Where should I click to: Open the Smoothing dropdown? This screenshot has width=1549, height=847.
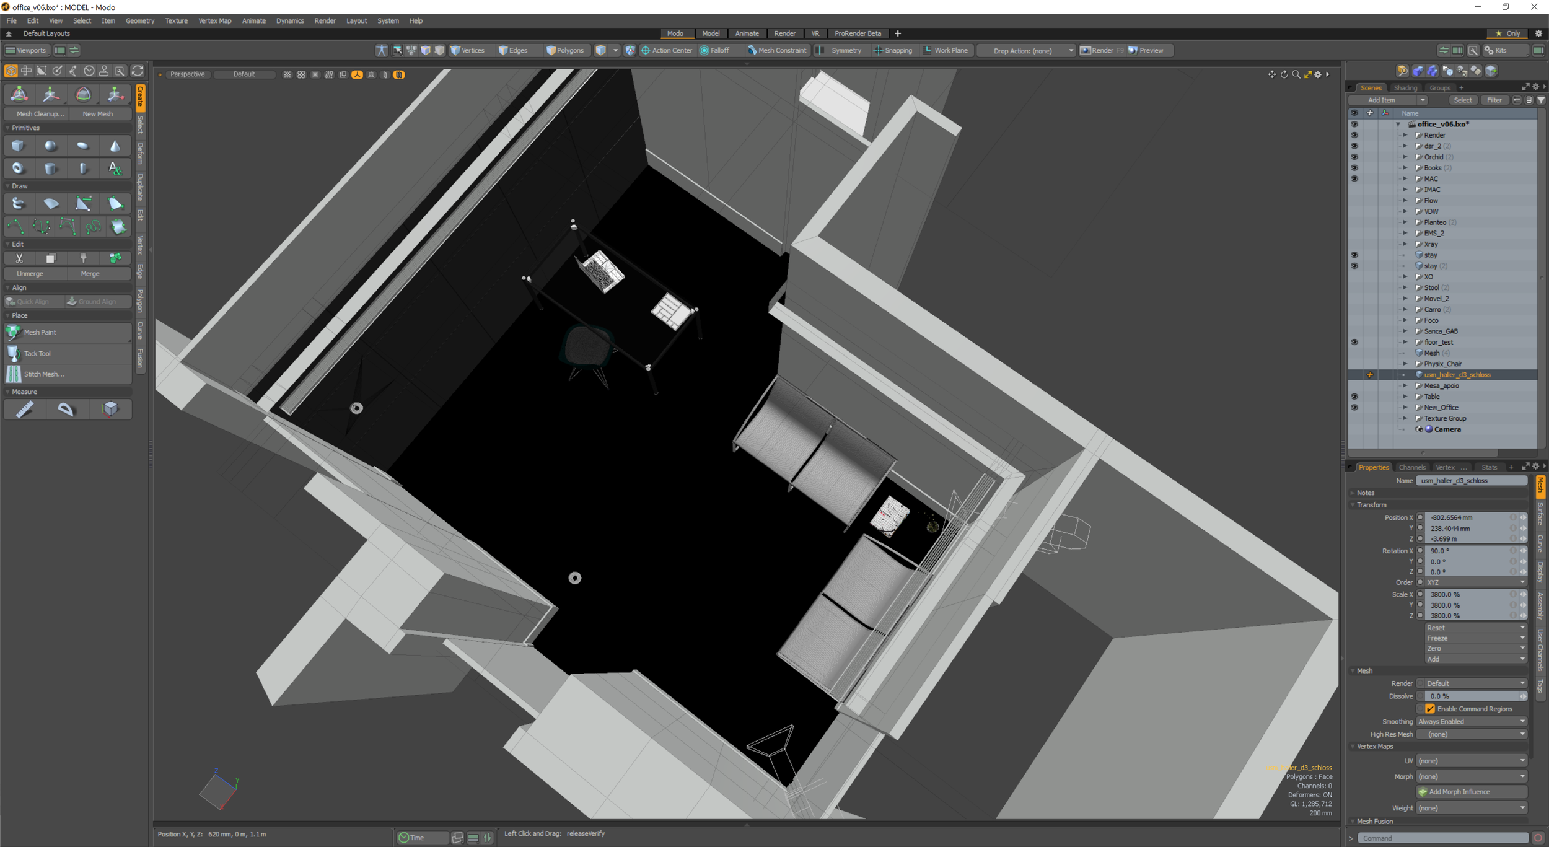(1471, 722)
